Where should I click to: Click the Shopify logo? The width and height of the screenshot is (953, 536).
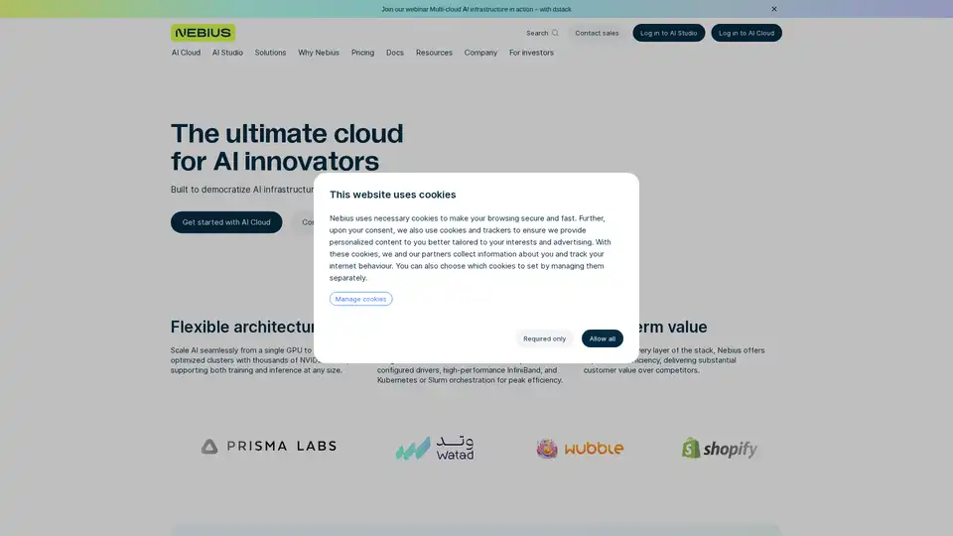[720, 449]
